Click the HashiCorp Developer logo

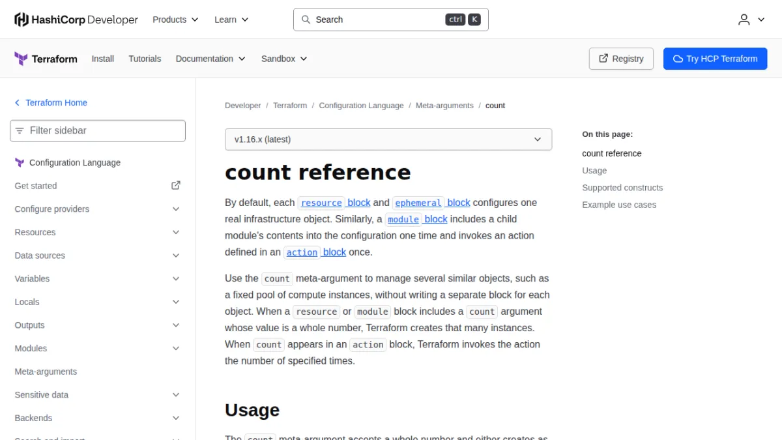pos(76,20)
